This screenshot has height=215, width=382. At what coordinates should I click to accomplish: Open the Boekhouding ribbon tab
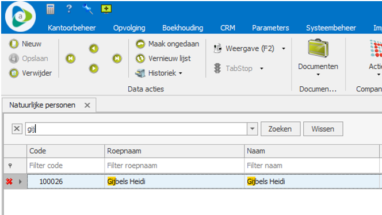pos(183,28)
